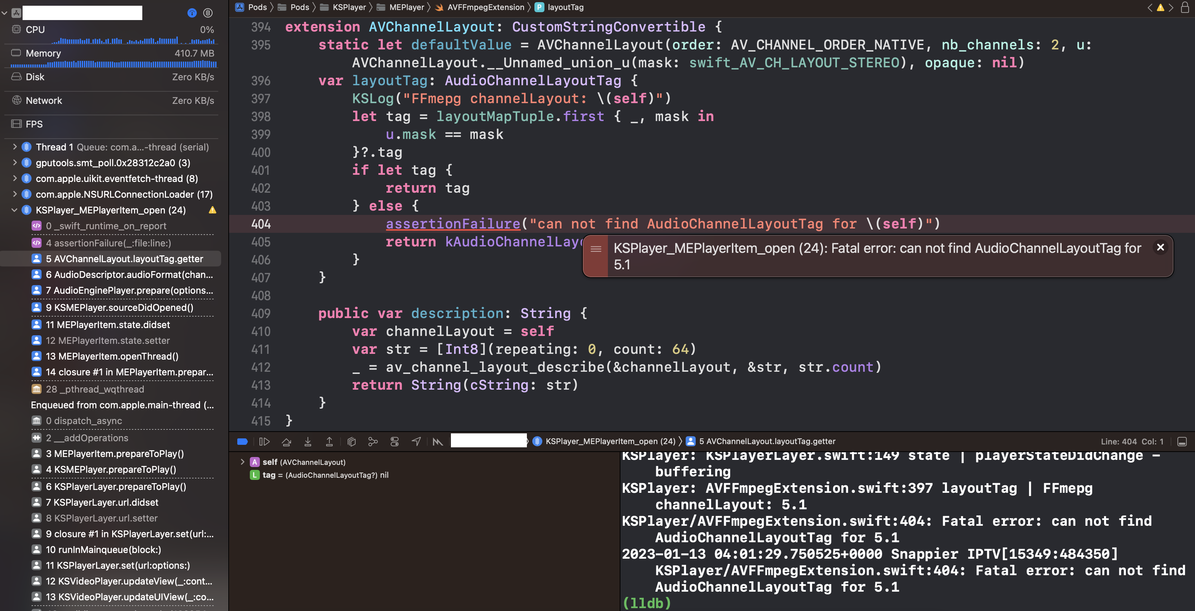The height and width of the screenshot is (611, 1195).
Task: Open Debug View Hierarchy
Action: pyautogui.click(x=351, y=441)
